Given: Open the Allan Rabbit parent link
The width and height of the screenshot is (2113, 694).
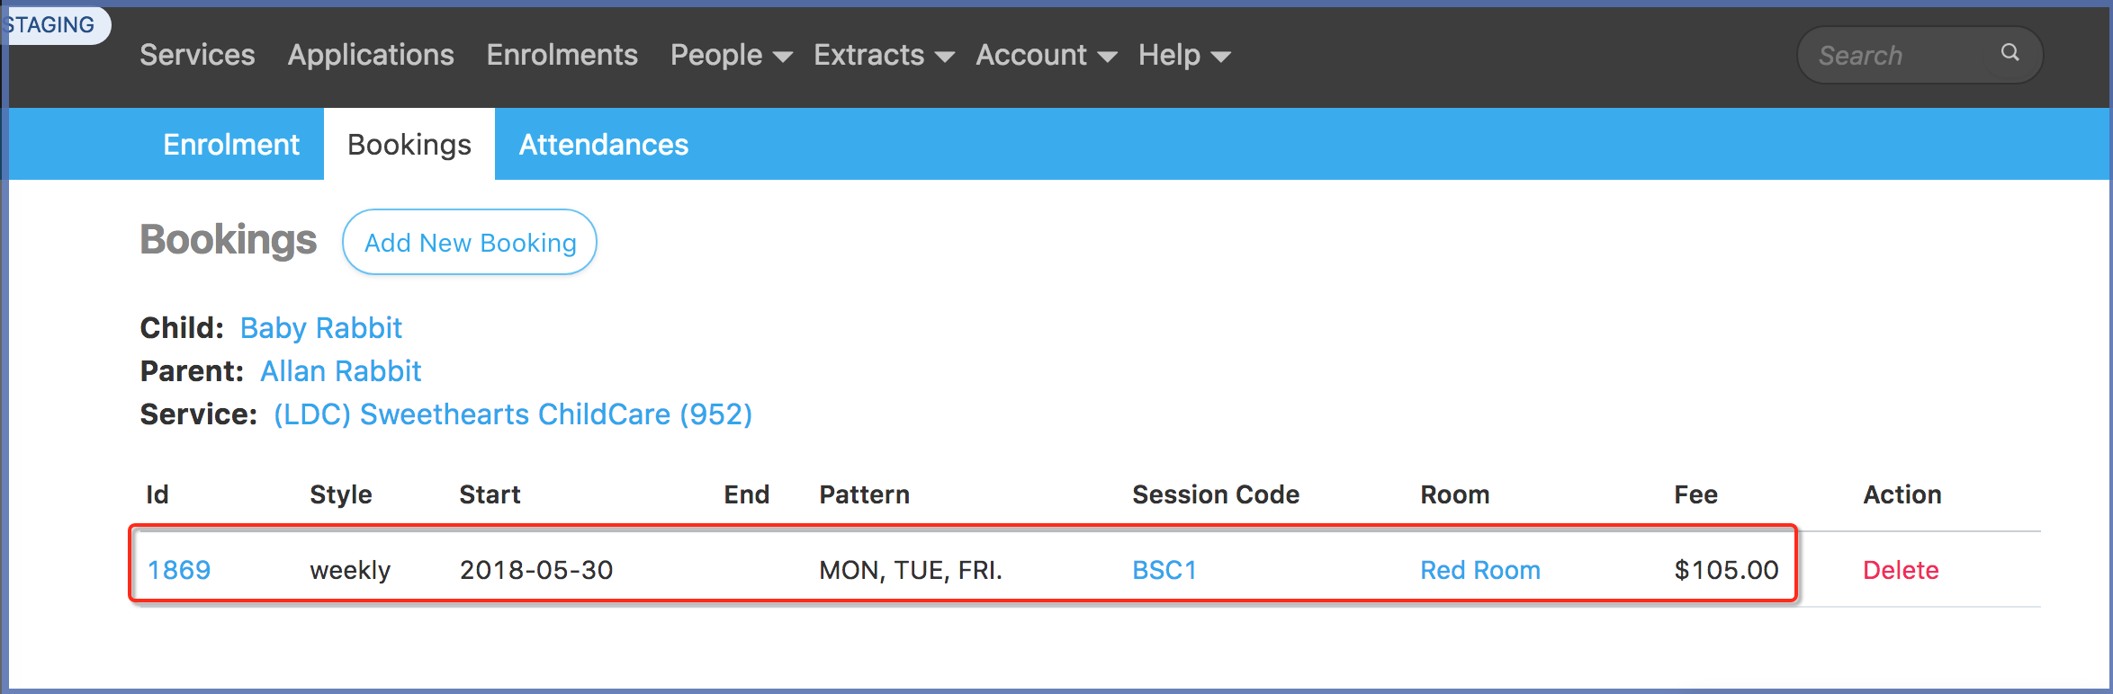Looking at the screenshot, I should click(x=340, y=371).
